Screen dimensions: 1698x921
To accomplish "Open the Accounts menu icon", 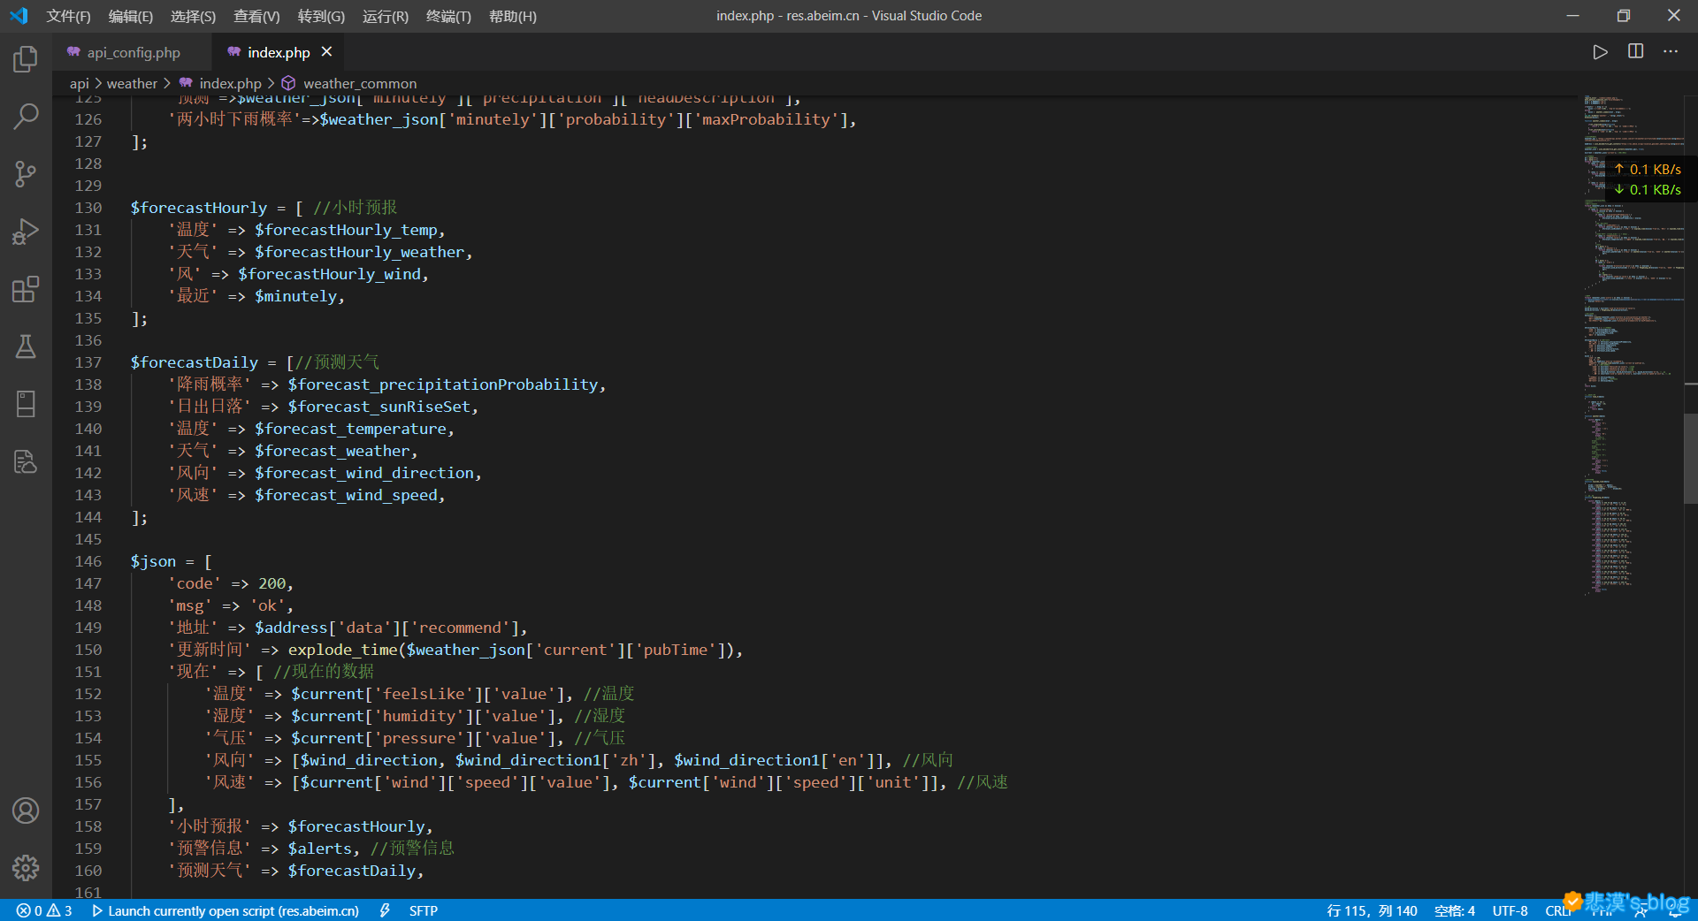I will tap(26, 811).
